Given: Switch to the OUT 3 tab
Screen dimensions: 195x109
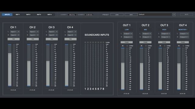Looking at the screenshot, I should point(39,15).
